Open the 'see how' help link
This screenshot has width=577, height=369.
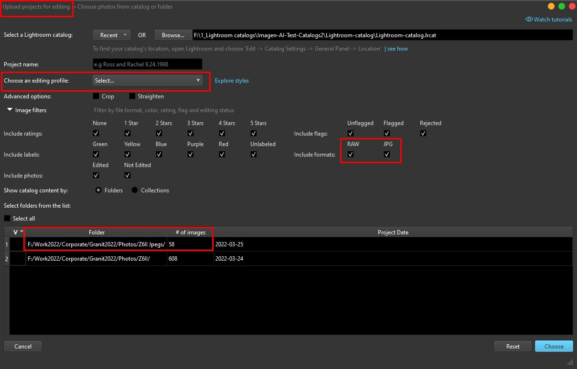click(x=397, y=49)
